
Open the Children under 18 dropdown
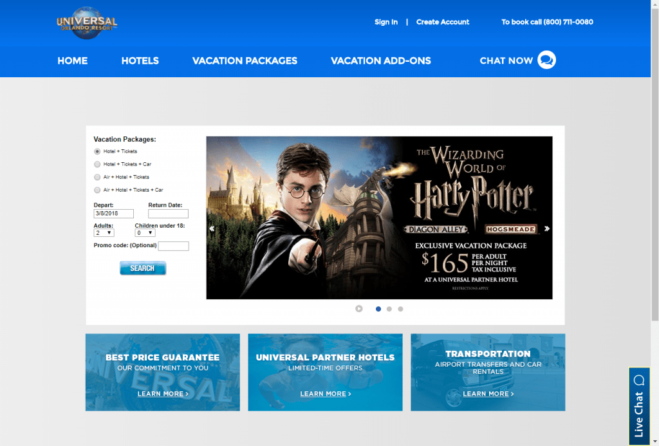[x=145, y=233]
